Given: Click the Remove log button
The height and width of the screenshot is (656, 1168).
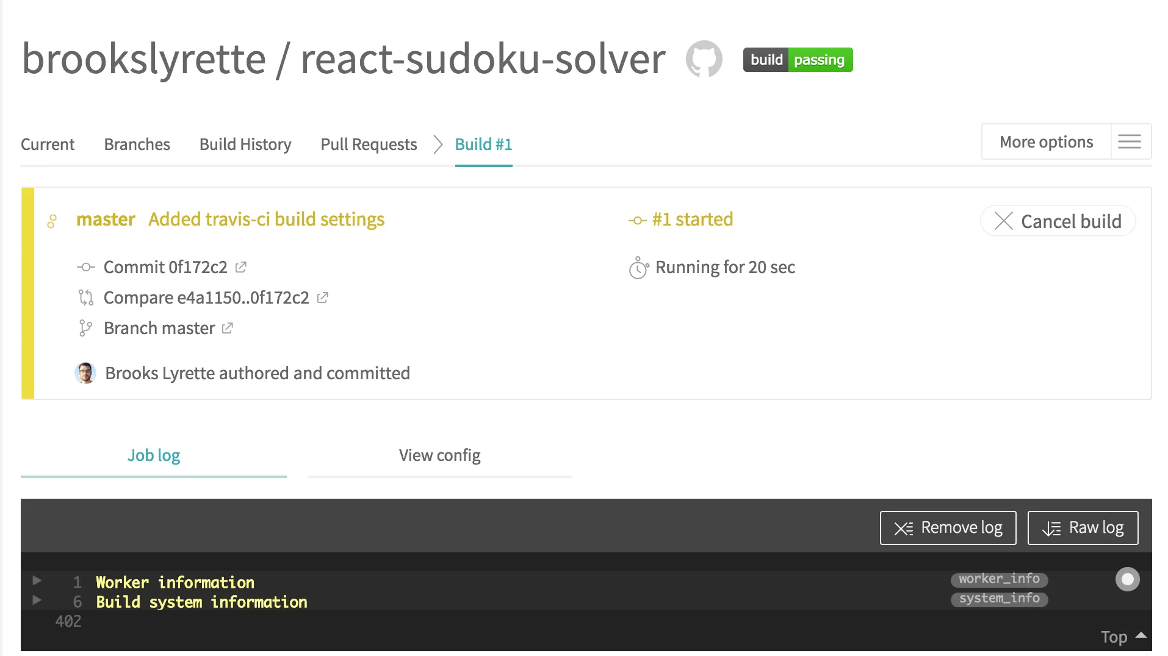Looking at the screenshot, I should tap(948, 528).
